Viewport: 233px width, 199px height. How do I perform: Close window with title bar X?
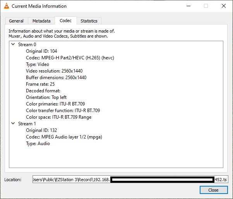coord(224,6)
